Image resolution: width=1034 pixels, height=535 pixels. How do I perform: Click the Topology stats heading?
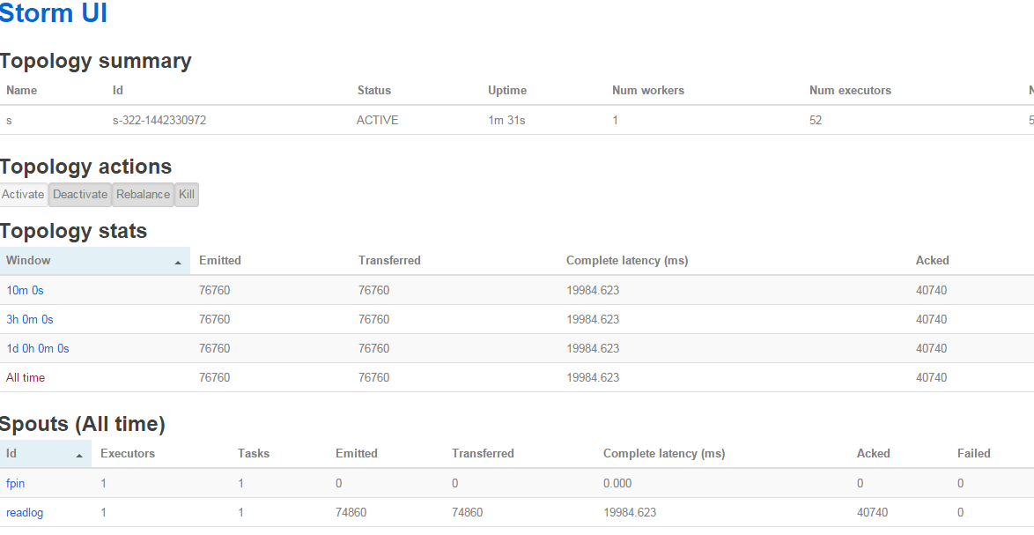73,231
